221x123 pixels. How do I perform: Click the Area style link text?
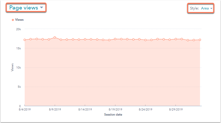[x=205, y=8]
